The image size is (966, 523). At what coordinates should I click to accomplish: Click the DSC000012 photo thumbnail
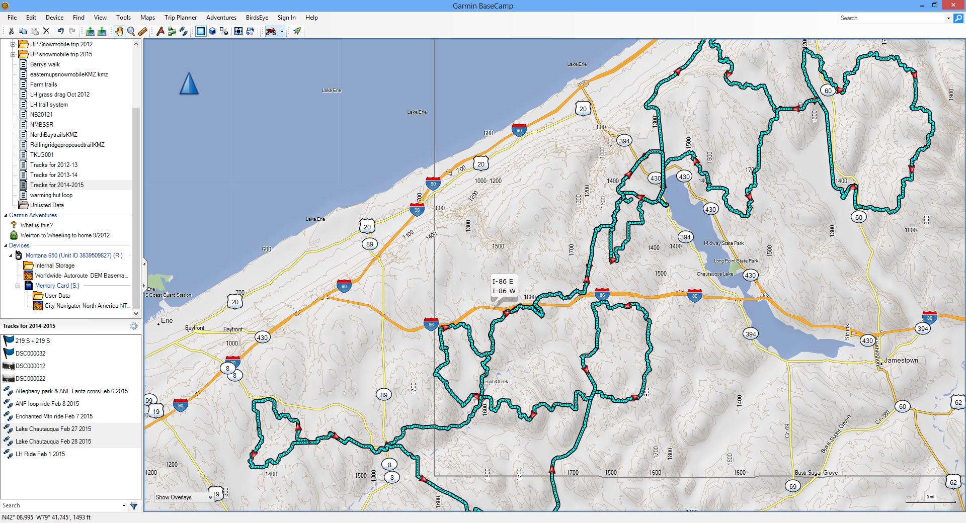(x=9, y=366)
